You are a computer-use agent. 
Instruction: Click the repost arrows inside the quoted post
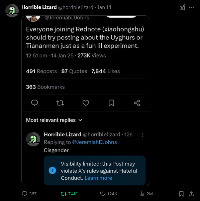(60, 103)
